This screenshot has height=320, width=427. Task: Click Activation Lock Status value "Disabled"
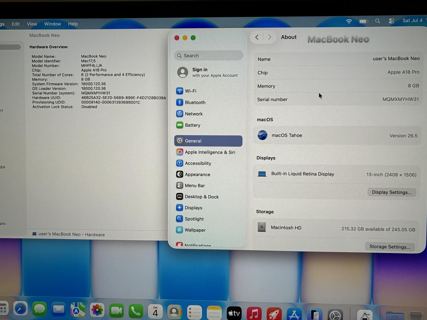pyautogui.click(x=89, y=107)
